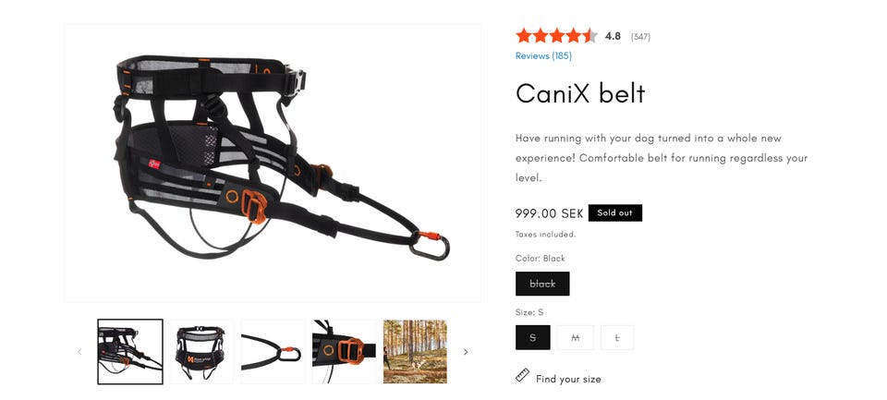
Task: Select the orange buckle close-up thumbnail
Action: [x=344, y=352]
